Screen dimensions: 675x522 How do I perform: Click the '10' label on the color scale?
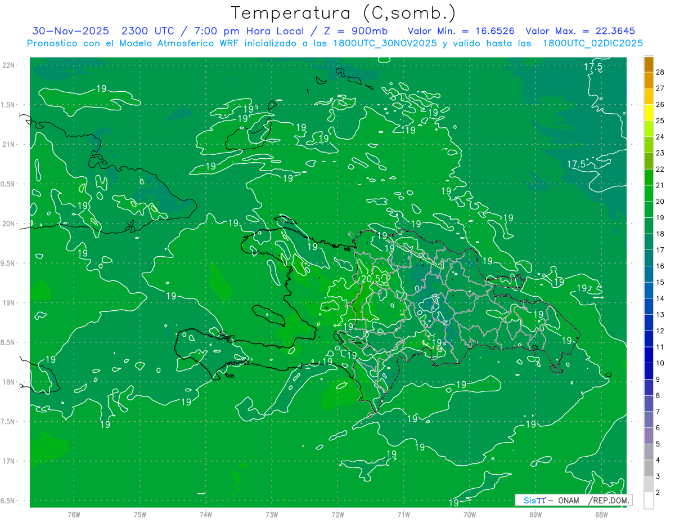tap(660, 363)
